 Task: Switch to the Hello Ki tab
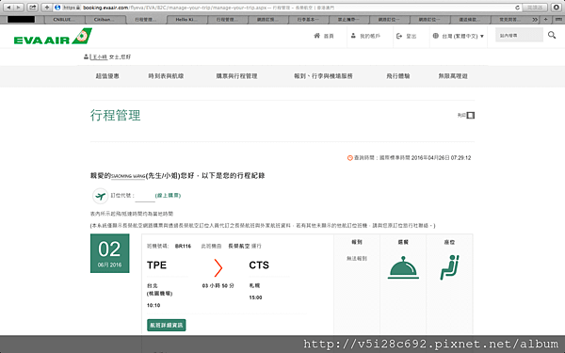pyautogui.click(x=186, y=20)
